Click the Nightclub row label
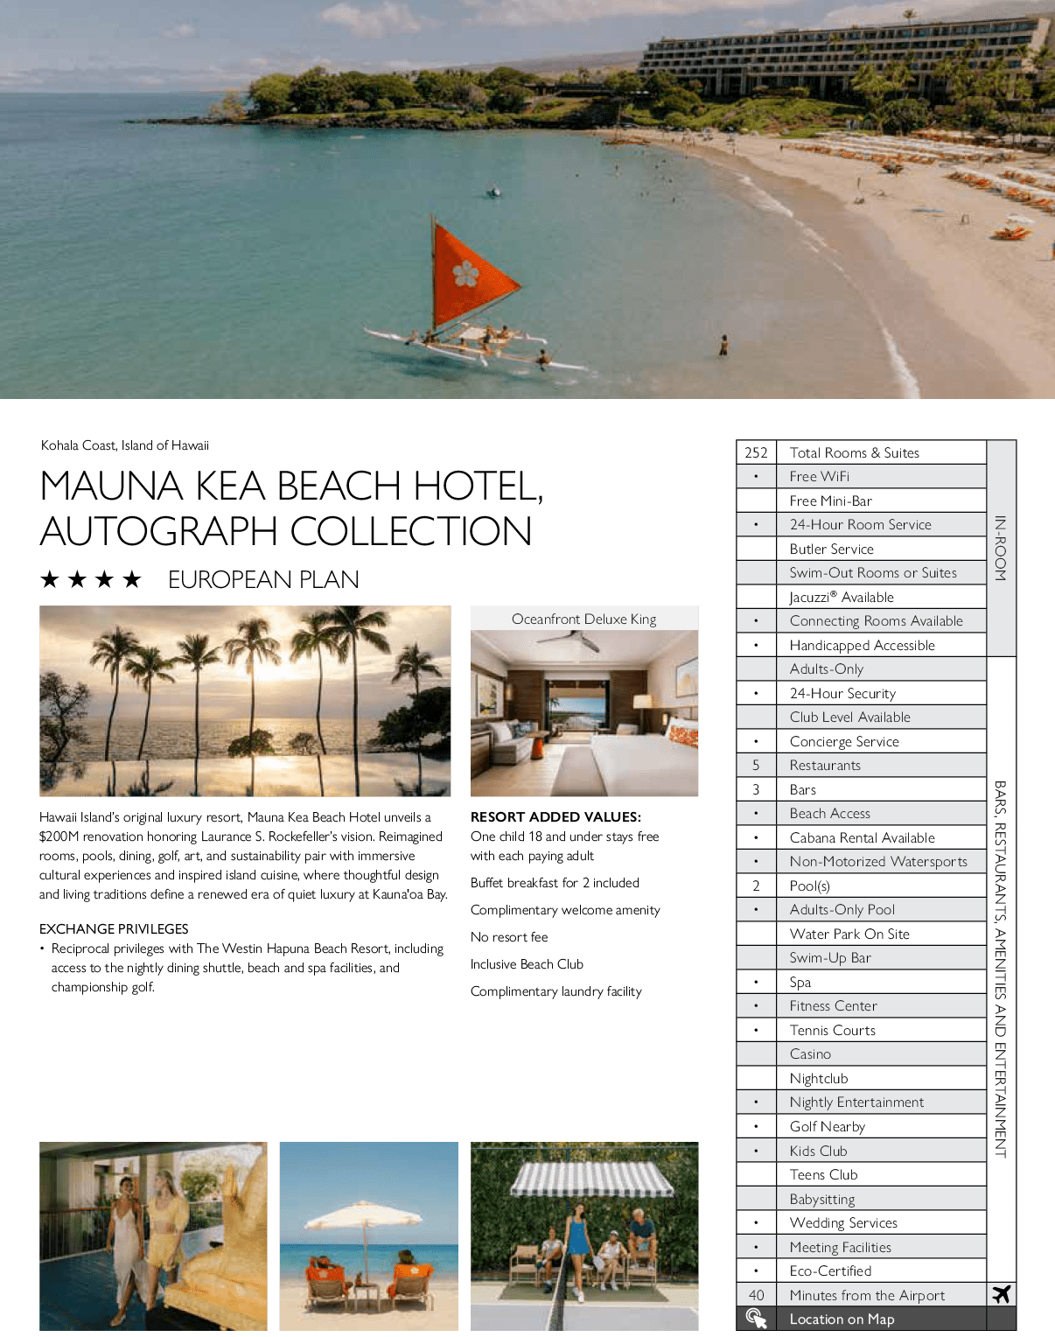Viewport: 1055px width, 1337px height. tap(819, 1079)
